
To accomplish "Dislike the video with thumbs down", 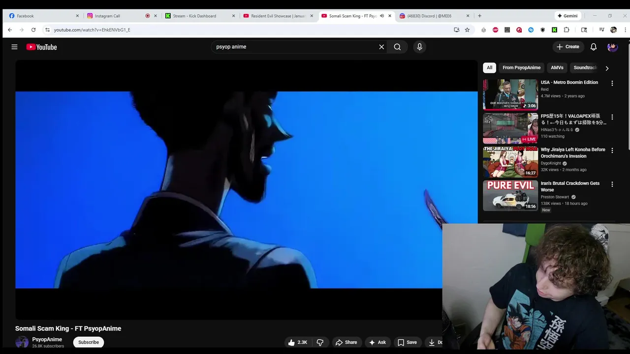I will [x=320, y=342].
